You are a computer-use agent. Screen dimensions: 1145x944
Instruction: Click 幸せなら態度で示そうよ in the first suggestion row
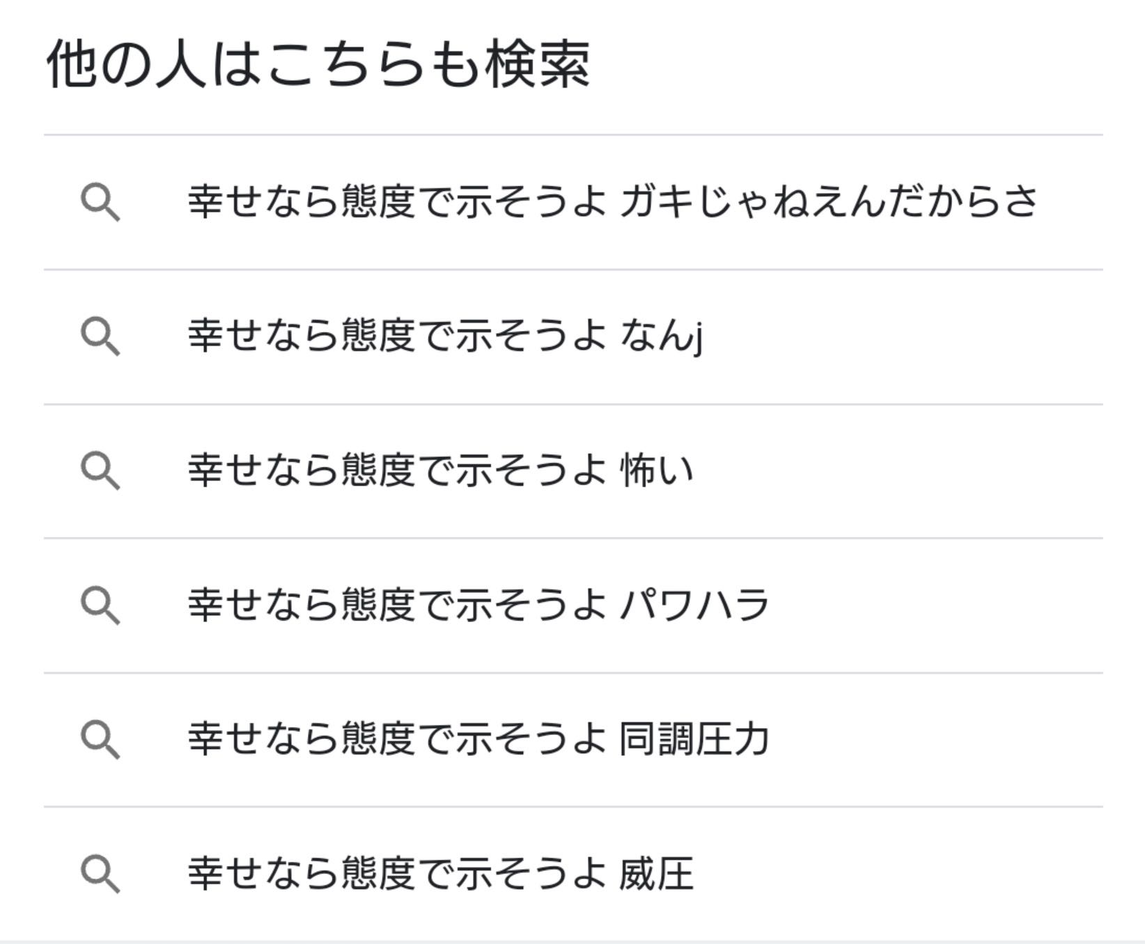tap(397, 203)
